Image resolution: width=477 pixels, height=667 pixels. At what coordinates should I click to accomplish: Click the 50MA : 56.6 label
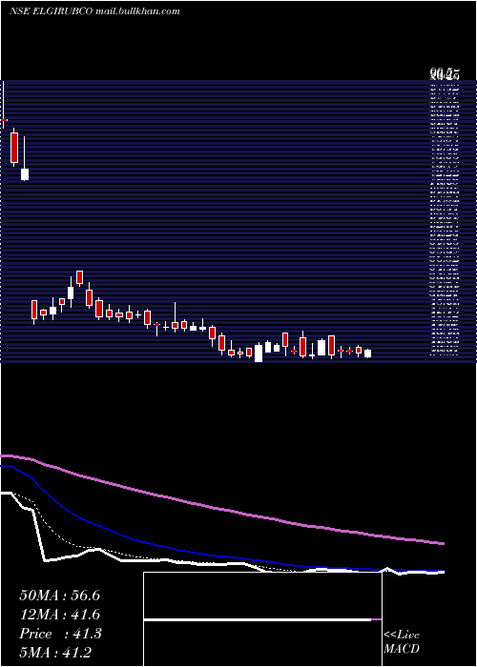59,596
